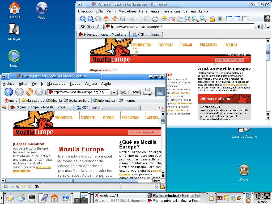Split Konqueror view top/bottom
Viewport: 272px width, 204px height.
point(237,19)
